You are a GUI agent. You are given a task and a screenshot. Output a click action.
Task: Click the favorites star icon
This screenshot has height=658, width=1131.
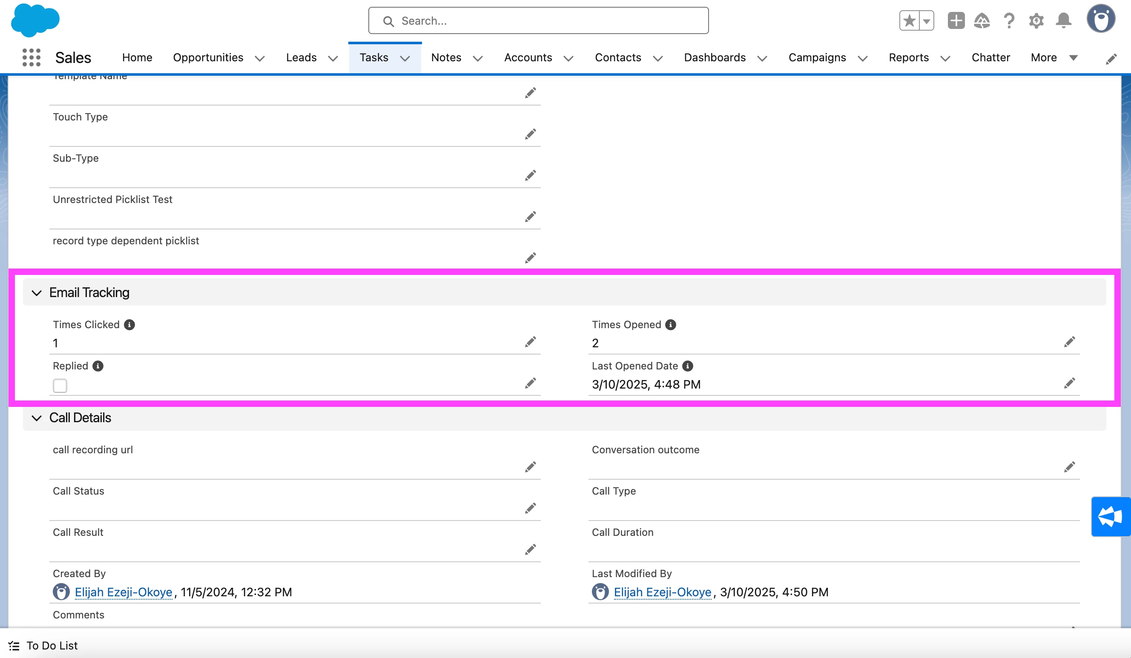(909, 20)
